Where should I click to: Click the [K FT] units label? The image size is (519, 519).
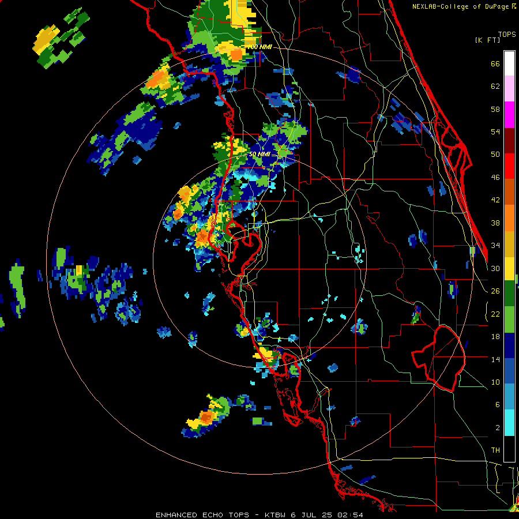click(x=487, y=40)
